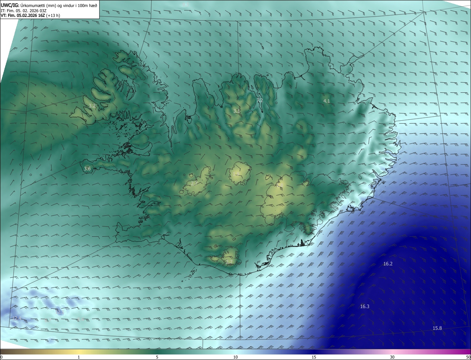Screen dimensions: 471x360
Task: Click the '10' tick on the colour scale
Action: (235, 357)
